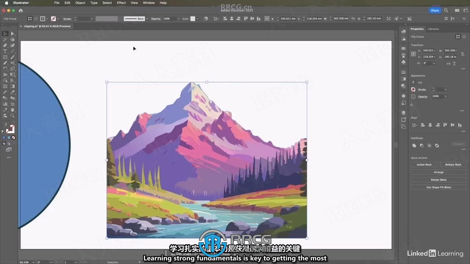The image size is (470, 264).
Task: Click the Retype (Beta) button
Action: tap(438, 180)
